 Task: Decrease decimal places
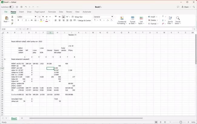point(112,20)
